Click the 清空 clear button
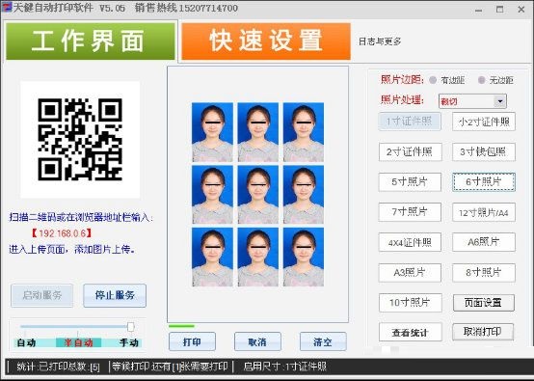The width and height of the screenshot is (534, 381). 323,341
